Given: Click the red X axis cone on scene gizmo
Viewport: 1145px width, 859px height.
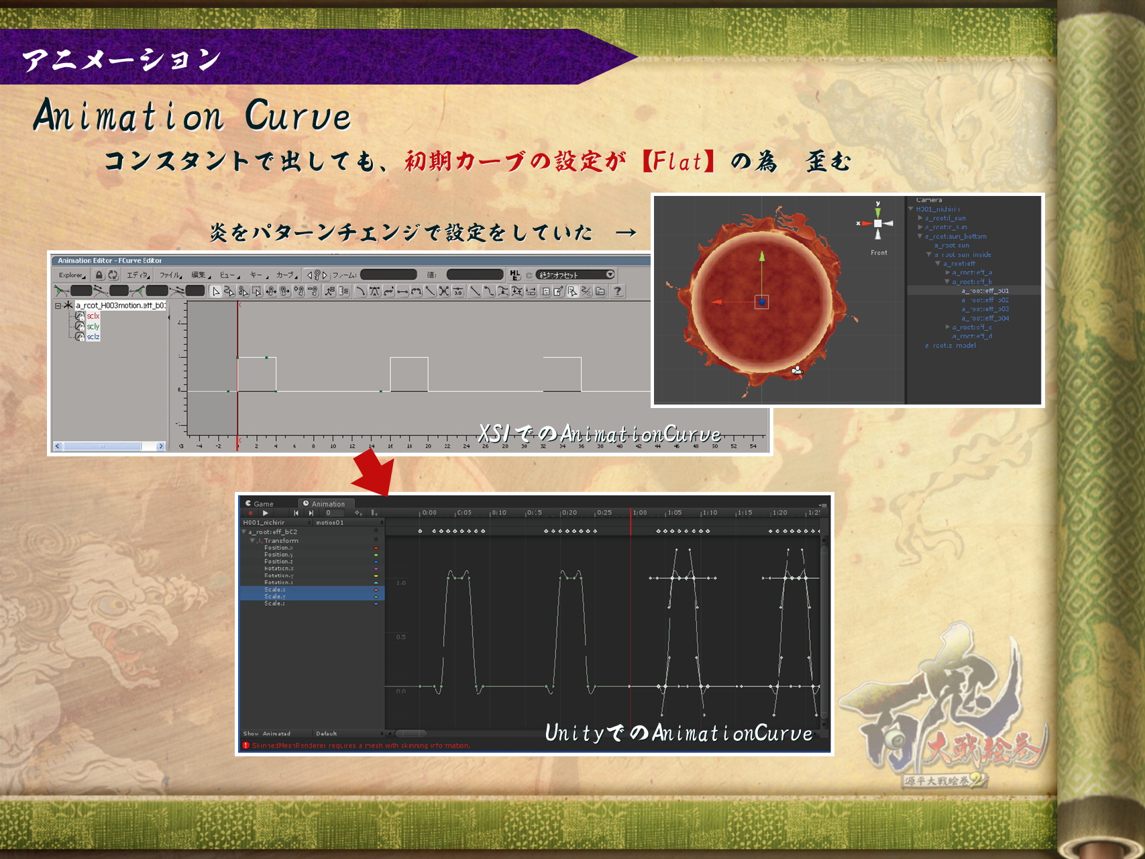Looking at the screenshot, I should tap(867, 223).
